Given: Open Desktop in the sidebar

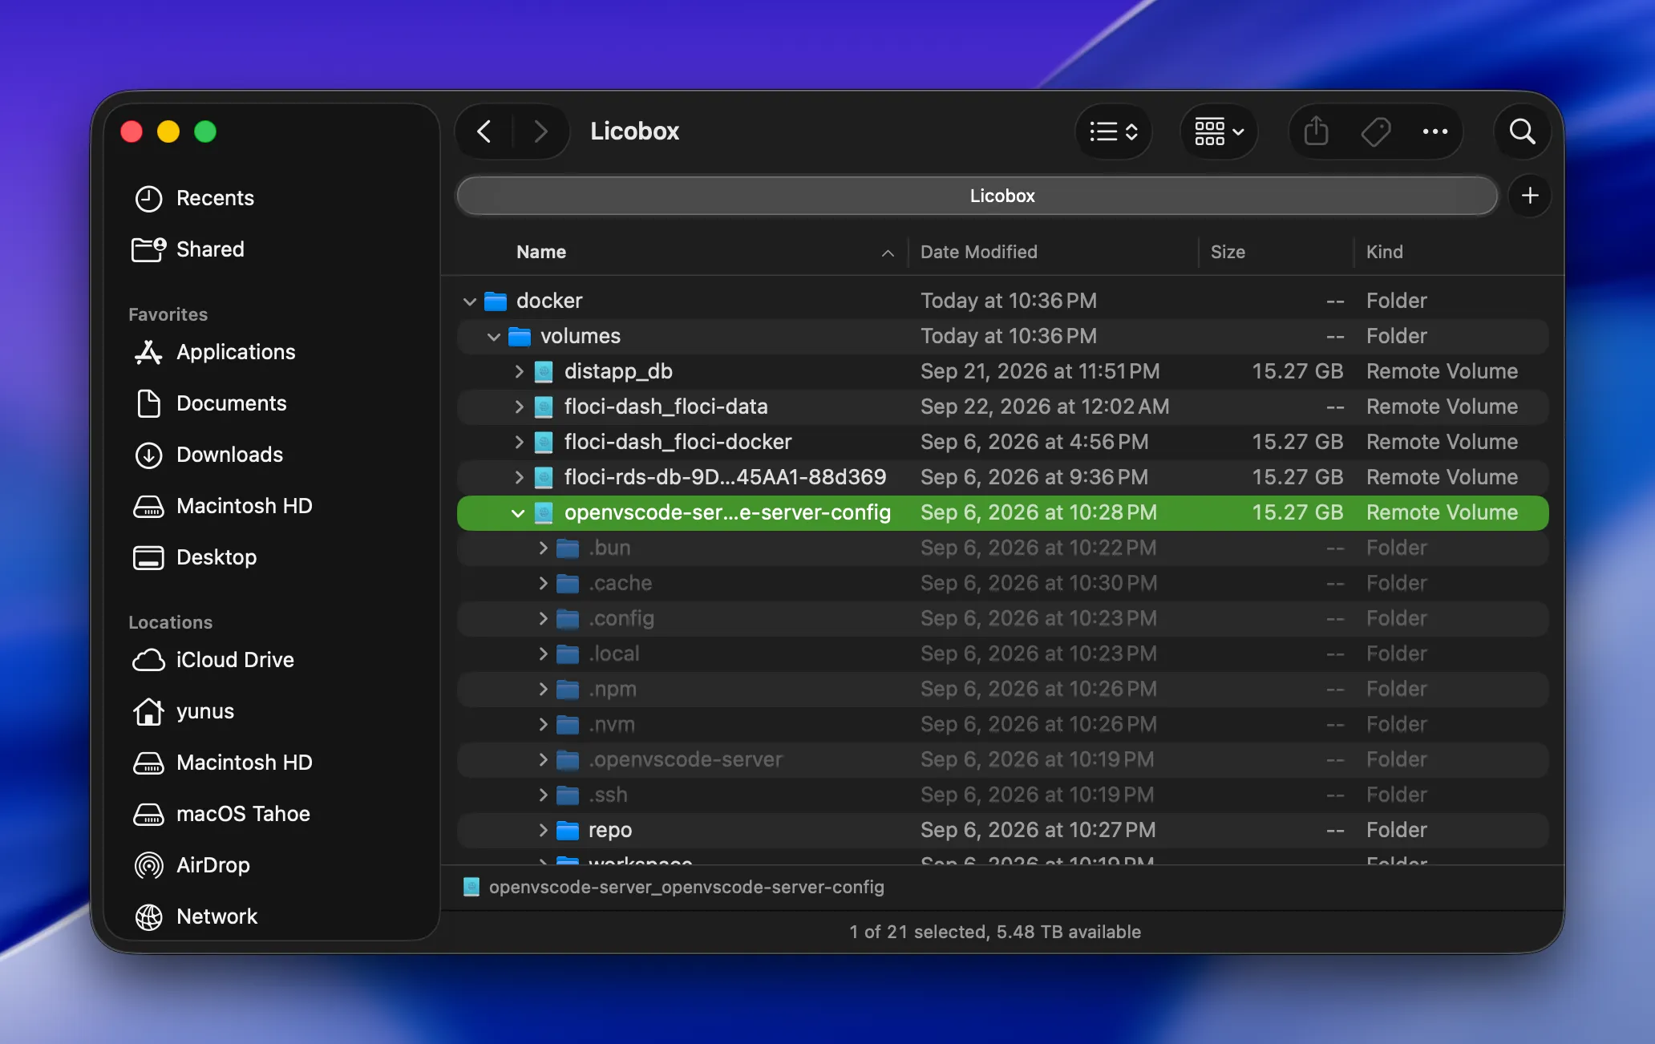Looking at the screenshot, I should coord(196,557).
